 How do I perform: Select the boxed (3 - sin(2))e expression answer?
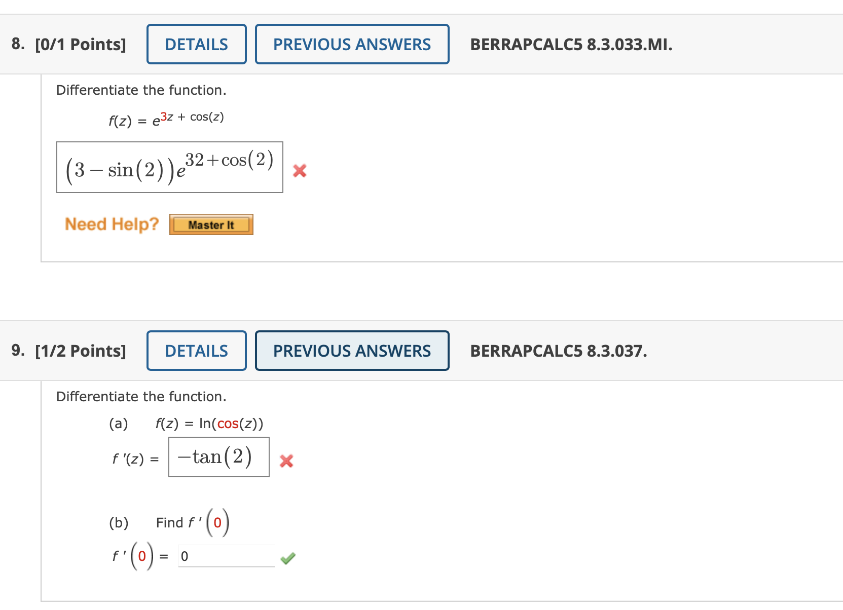pos(169,167)
